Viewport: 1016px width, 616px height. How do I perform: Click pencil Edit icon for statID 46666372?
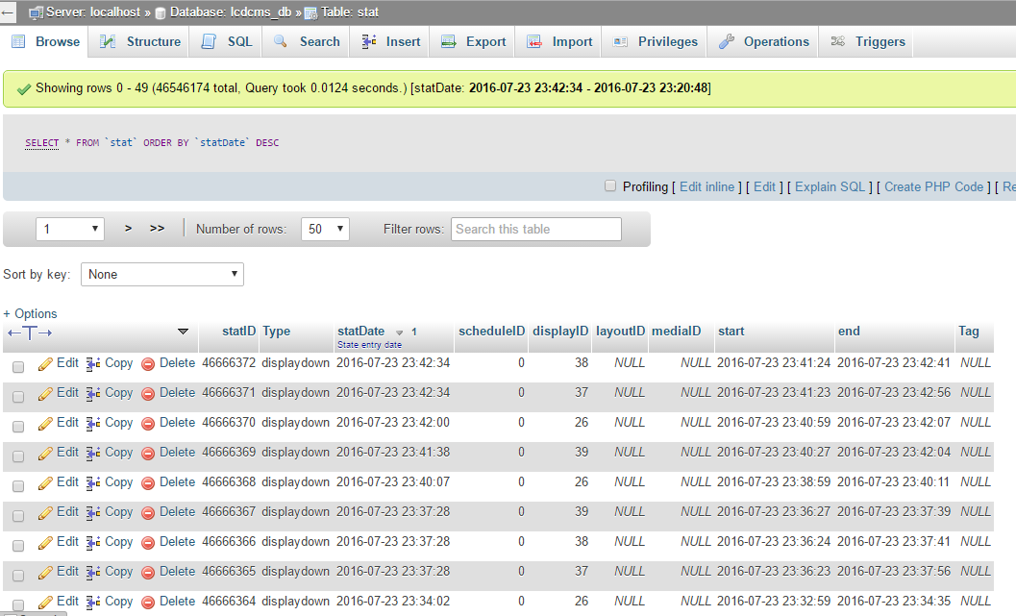click(45, 364)
